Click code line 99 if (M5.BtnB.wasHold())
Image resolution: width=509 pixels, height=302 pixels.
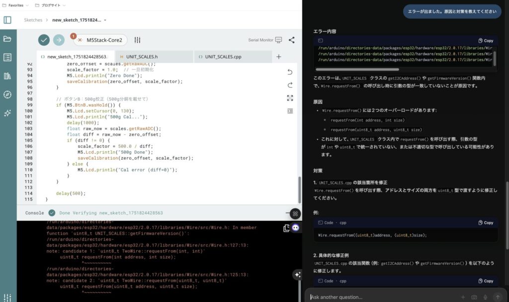click(88, 105)
